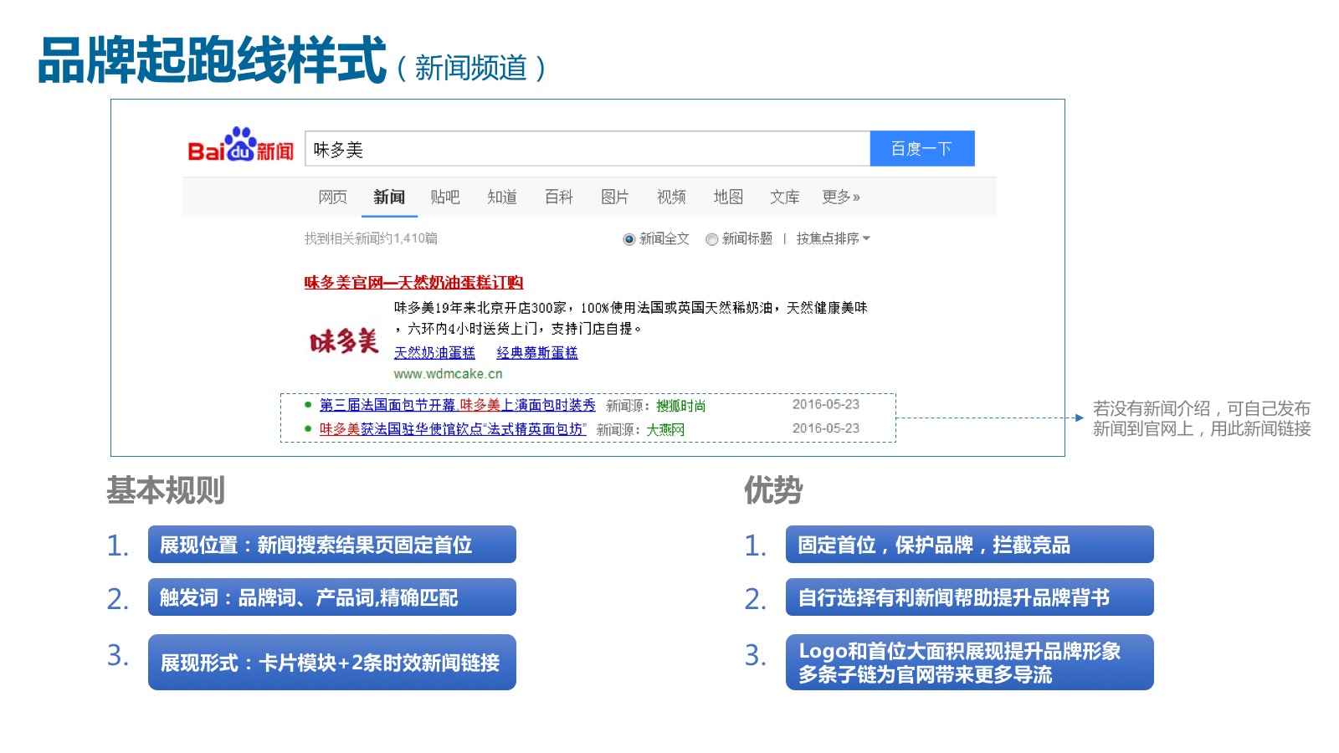Open the 按焦点排序 sort dropdown

(833, 238)
